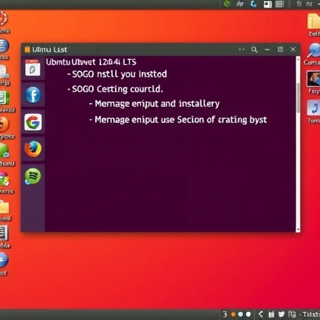The image size is (320, 320).
Task: Minimize the Ubnu Lest window
Action: (x=267, y=49)
